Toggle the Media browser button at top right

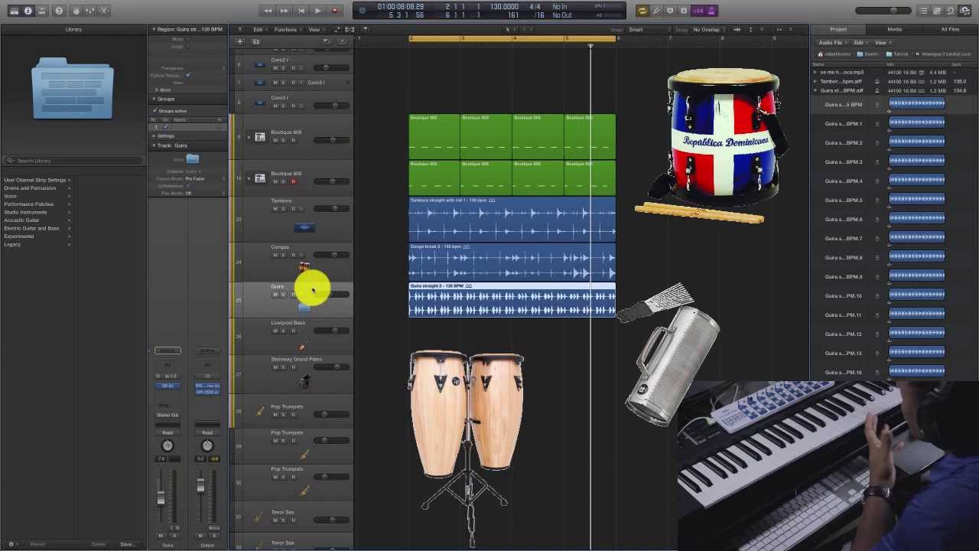[964, 11]
